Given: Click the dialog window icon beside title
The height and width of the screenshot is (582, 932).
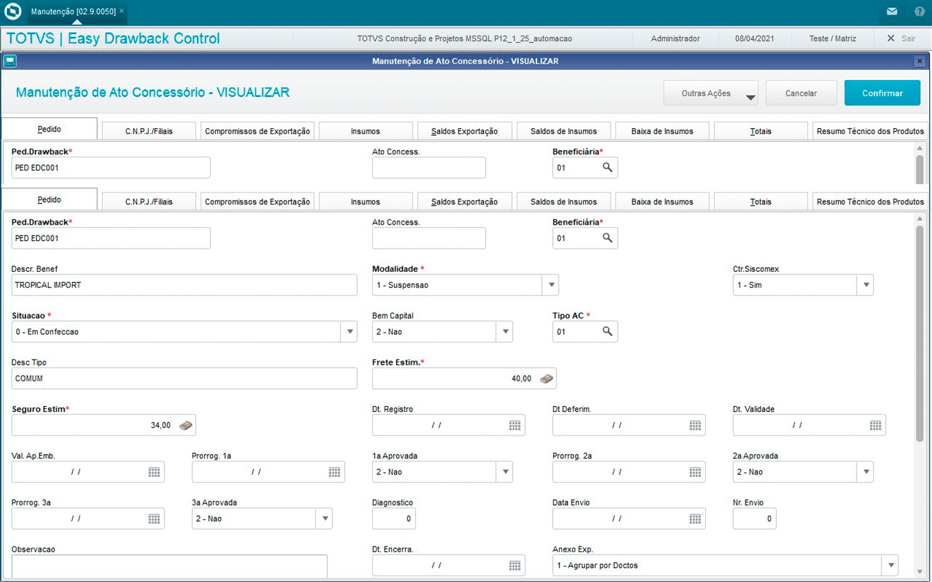Looking at the screenshot, I should (10, 61).
